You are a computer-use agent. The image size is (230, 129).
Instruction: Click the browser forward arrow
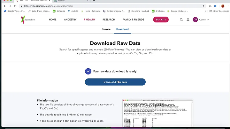(x=10, y=6)
